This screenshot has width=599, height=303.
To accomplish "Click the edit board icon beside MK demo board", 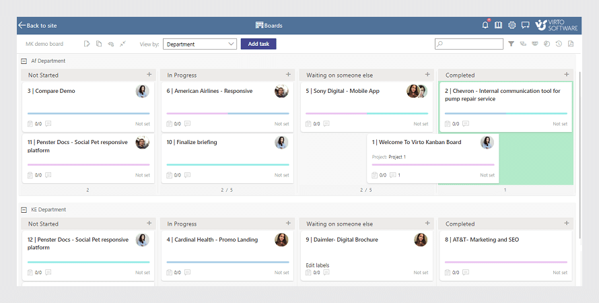I will point(87,44).
